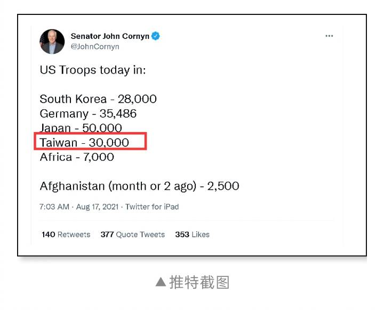Image resolution: width=384 pixels, height=310 pixels.
Task: Click the Germany - 35,486 line
Action: click(x=88, y=113)
